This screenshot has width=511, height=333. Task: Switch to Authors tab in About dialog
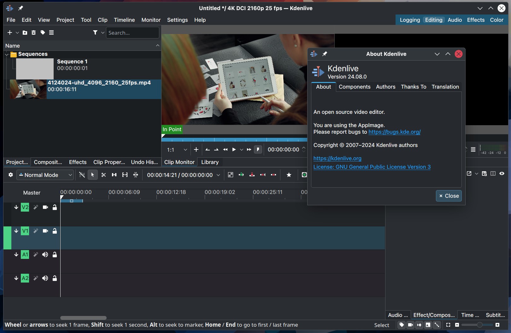pyautogui.click(x=385, y=87)
